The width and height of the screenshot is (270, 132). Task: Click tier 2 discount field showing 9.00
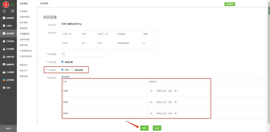click(170, 102)
